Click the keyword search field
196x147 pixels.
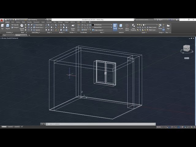pos(144,20)
